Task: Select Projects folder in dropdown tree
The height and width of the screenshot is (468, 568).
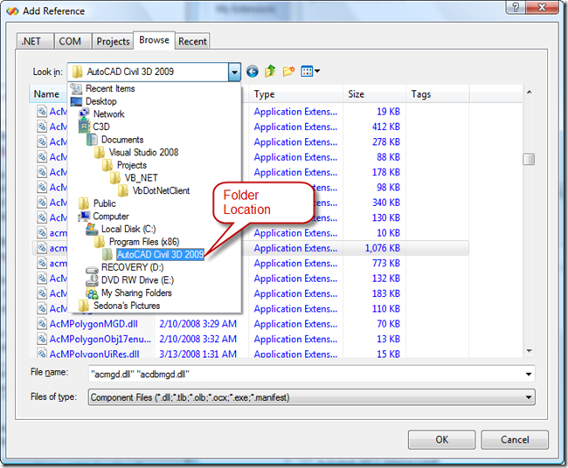Action: tap(131, 165)
